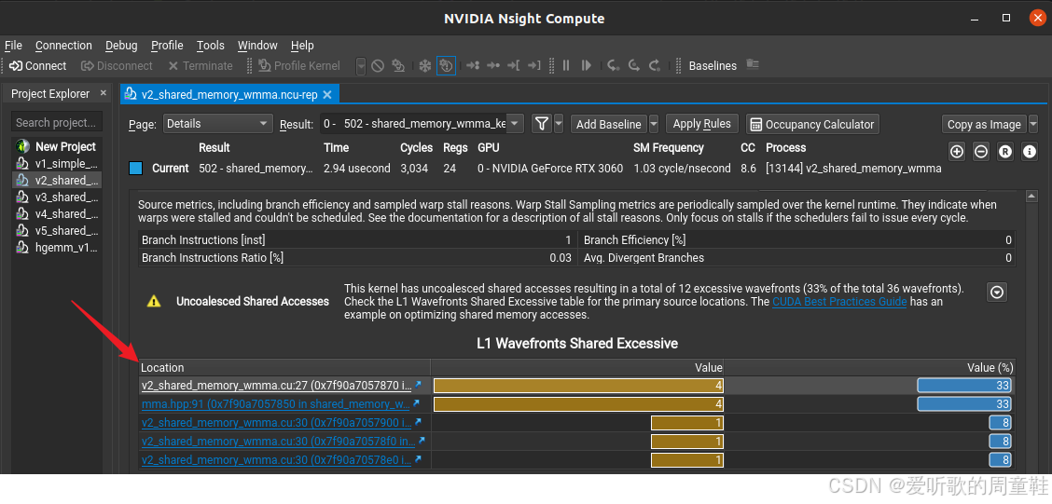The image size is (1052, 504).
Task: Click the plus (expand sections) icon
Action: (958, 152)
